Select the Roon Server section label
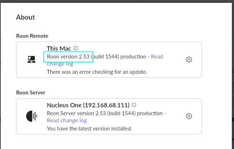The width and height of the screenshot is (234, 149). 31,93
